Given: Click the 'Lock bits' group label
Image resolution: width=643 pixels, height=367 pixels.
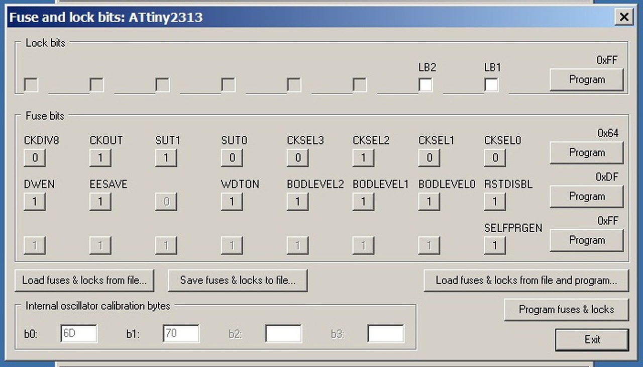Looking at the screenshot, I should (45, 43).
